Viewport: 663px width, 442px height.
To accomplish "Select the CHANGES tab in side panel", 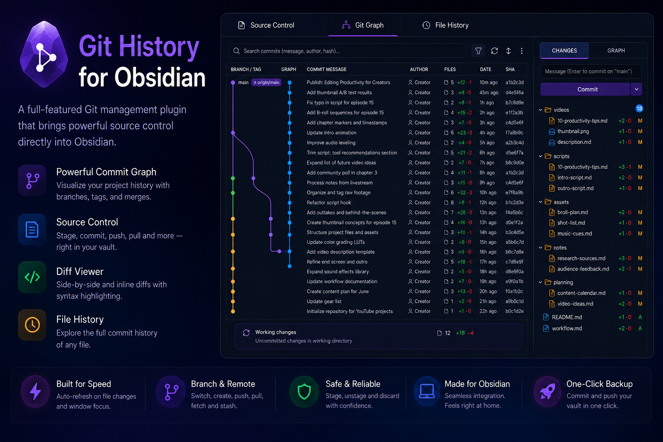I will pyautogui.click(x=564, y=51).
